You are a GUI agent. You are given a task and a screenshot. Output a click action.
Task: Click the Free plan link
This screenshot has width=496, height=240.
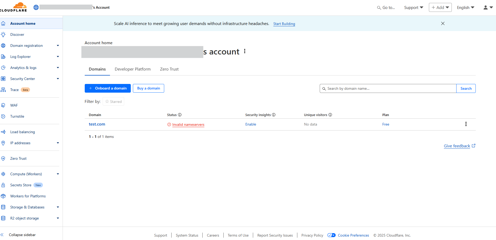tap(385, 124)
